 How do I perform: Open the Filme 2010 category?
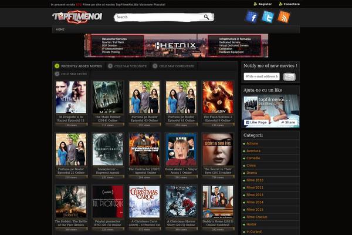[x=255, y=180]
